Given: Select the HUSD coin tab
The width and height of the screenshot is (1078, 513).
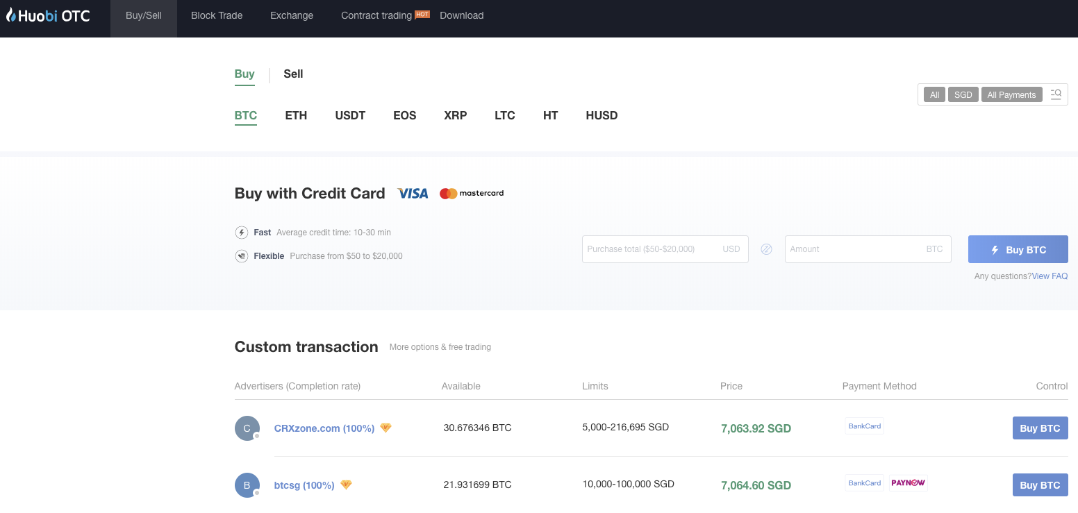Looking at the screenshot, I should pyautogui.click(x=602, y=116).
